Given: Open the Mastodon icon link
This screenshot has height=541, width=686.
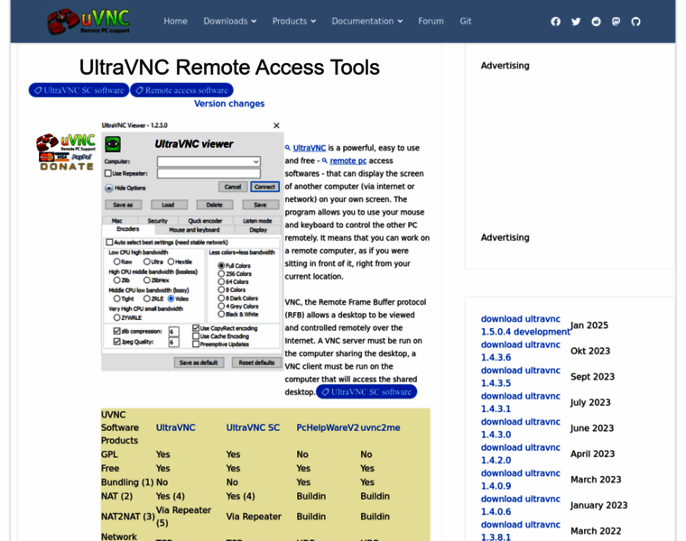Looking at the screenshot, I should coord(616,22).
